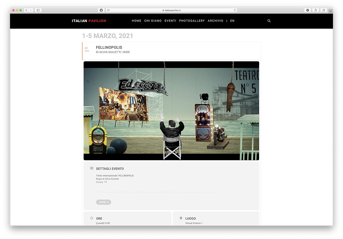Screen dimensions: 343x239
Task: Click 'DI SILVIA GIULIETTI | WIDE' subtitle
Action: (113, 52)
